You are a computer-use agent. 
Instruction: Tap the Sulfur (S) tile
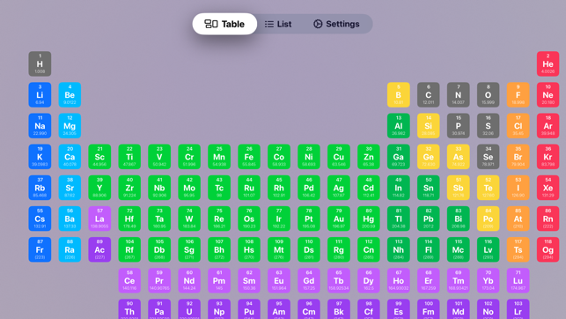click(488, 126)
